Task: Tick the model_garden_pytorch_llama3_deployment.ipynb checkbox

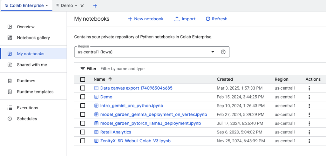Action: pyautogui.click(x=83, y=123)
